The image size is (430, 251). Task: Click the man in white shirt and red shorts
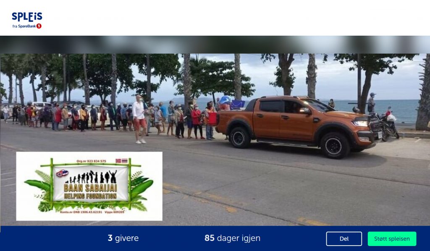(x=139, y=119)
